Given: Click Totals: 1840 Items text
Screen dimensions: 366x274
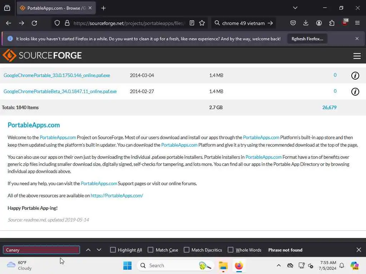Looking at the screenshot, I should 20,107.
